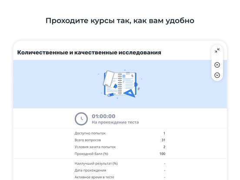Click the heading 'Проходите курсы так, как вам удобно'

(x=120, y=21)
